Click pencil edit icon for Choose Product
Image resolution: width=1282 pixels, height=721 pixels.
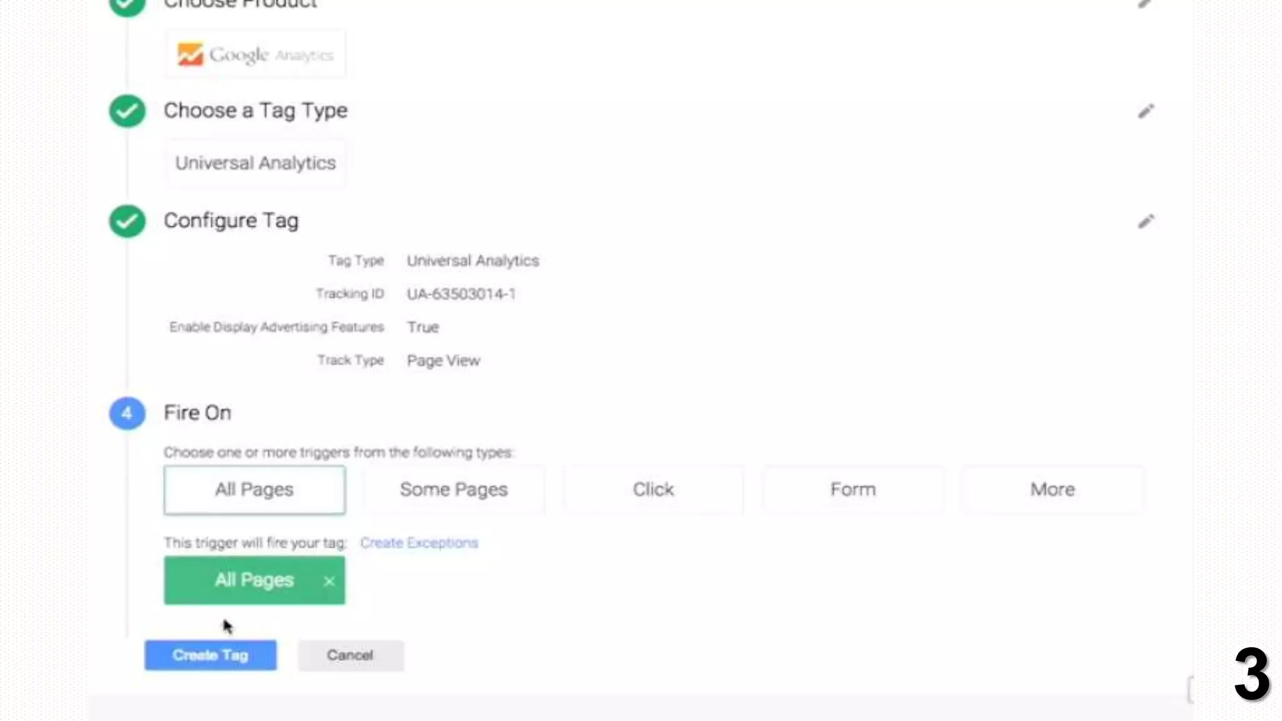click(x=1145, y=4)
